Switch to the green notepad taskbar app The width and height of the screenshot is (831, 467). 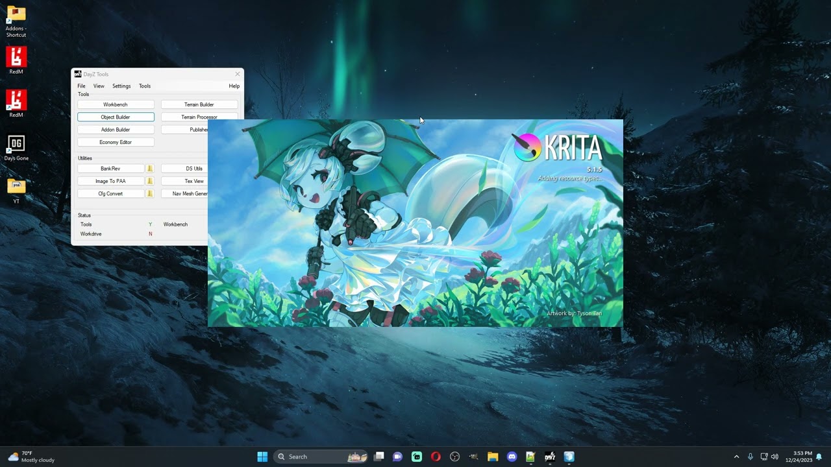pyautogui.click(x=530, y=457)
